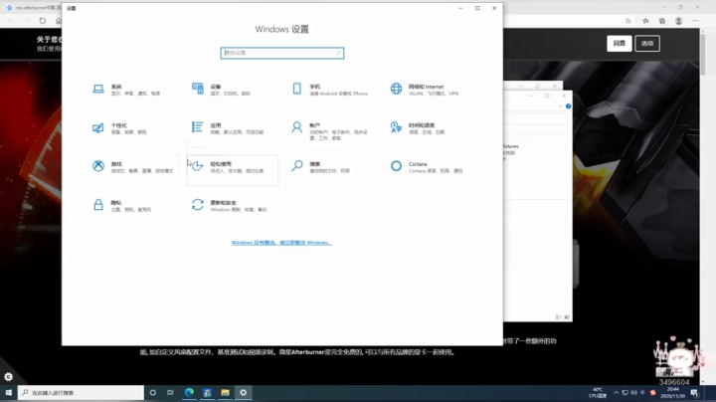Viewport: 716px width, 402px height.
Task: Open Task View from taskbar
Action: pyautogui.click(x=170, y=392)
